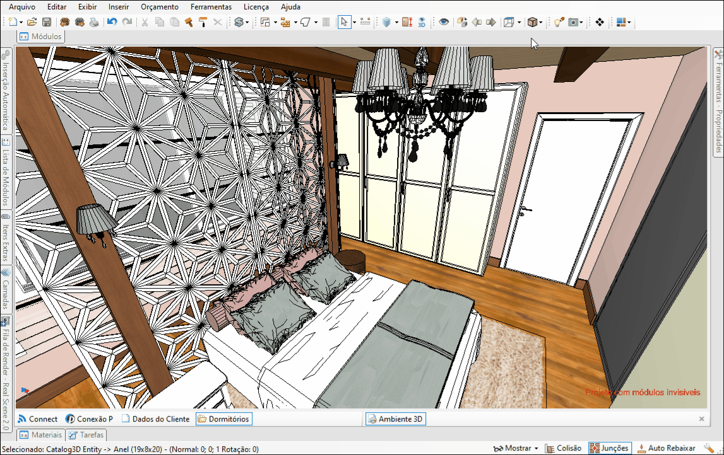Click the four diamonds pan icon
This screenshot has width=724, height=455.
pyautogui.click(x=599, y=22)
